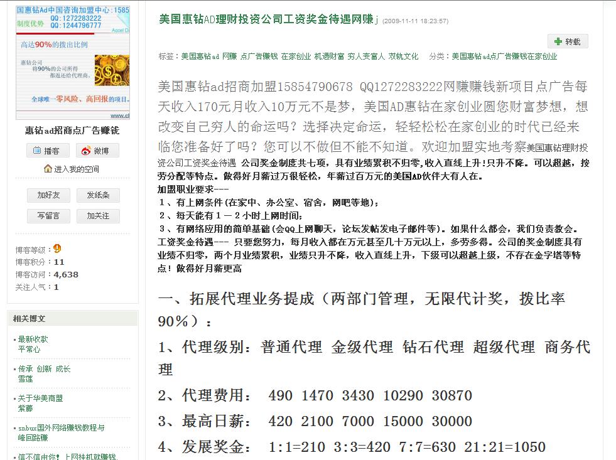
Task: Visit related blogger 平常心
Action: point(29,350)
